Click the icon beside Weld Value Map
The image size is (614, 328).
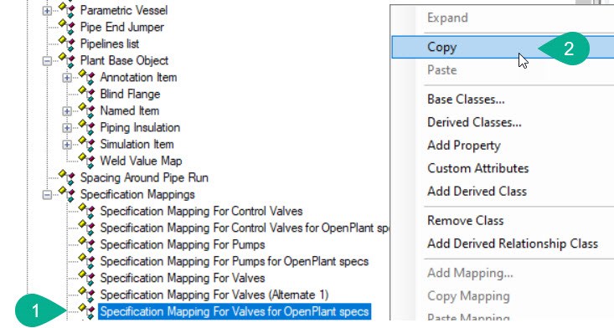[x=86, y=161]
